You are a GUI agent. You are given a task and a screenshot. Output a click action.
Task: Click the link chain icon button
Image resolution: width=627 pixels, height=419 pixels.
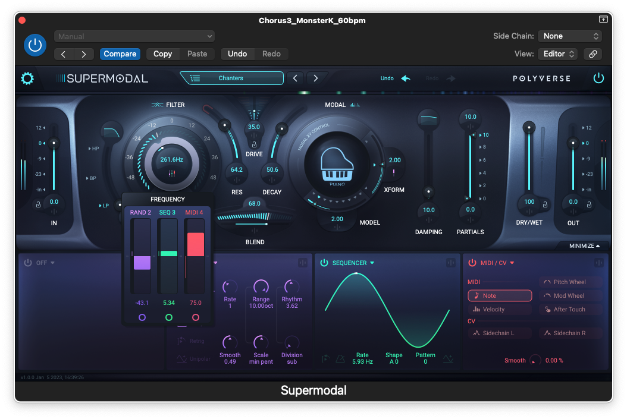point(592,54)
